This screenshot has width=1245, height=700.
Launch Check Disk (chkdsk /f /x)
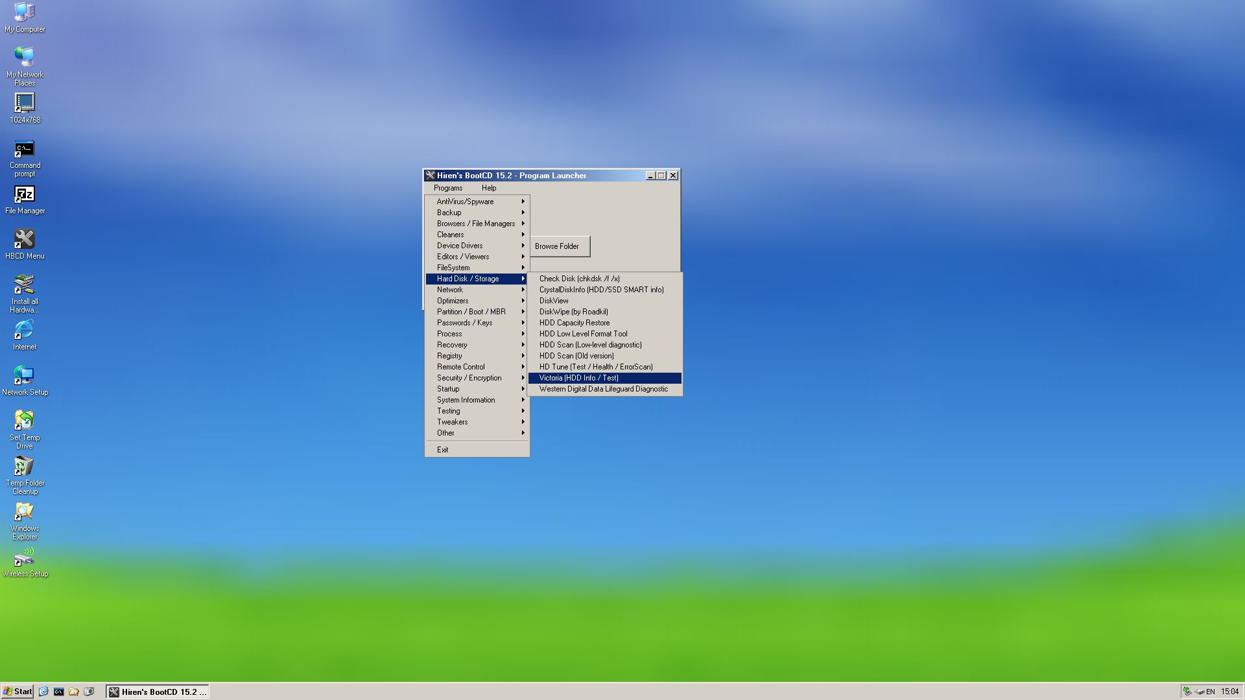(x=605, y=279)
